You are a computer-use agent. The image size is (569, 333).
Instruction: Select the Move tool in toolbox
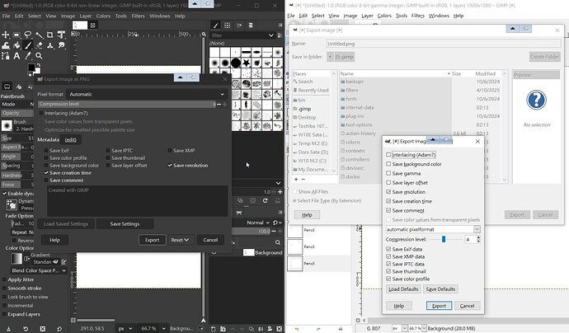tap(6, 35)
